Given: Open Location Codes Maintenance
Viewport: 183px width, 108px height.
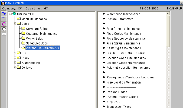Looking at the screenshot, I should tap(126, 58).
